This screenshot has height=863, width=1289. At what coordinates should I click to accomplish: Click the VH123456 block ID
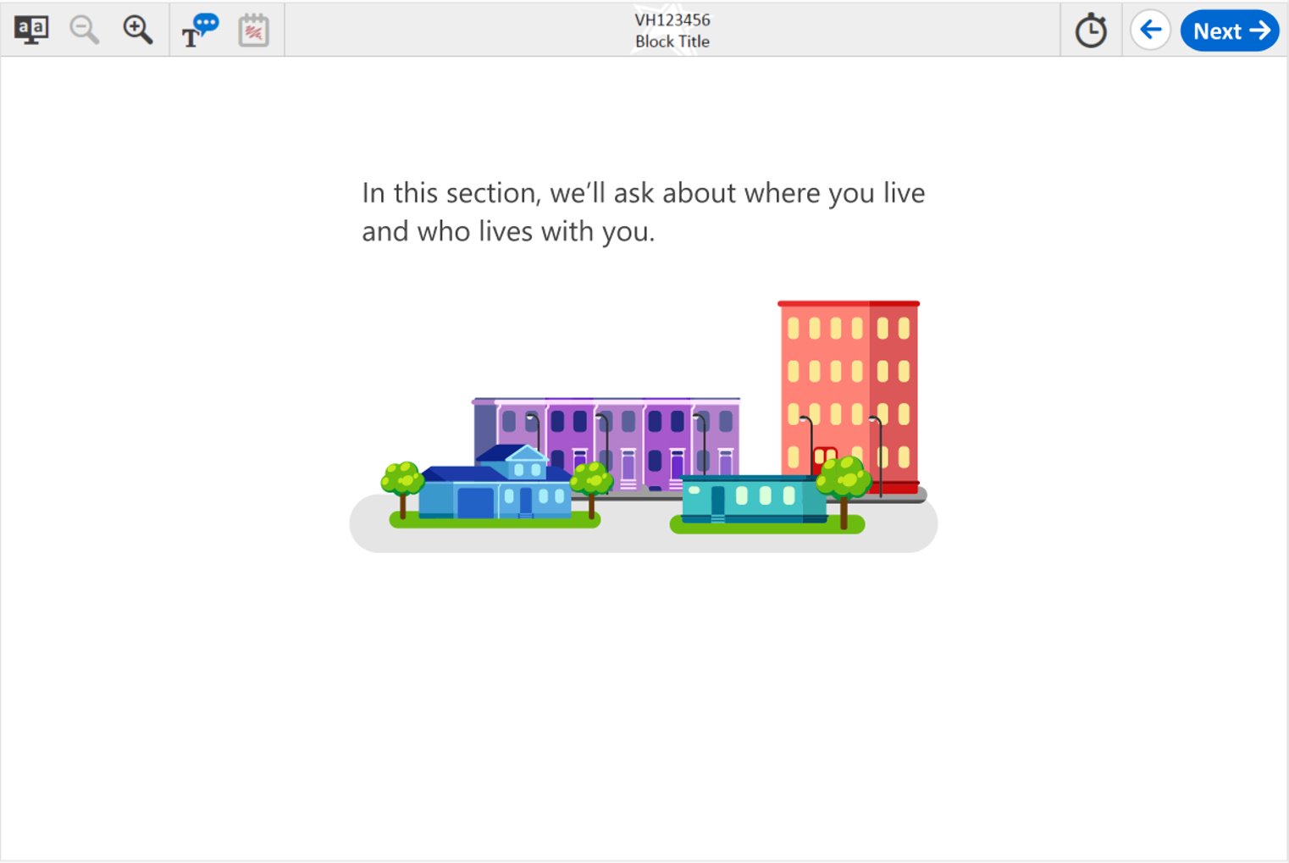(672, 19)
